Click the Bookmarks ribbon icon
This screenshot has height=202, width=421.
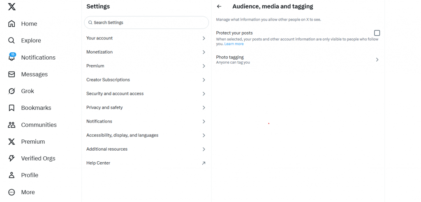click(12, 108)
